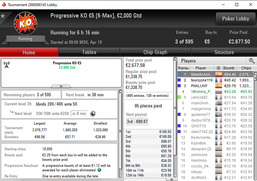This screenshot has height=181, width=257.
Task: Sort players list by Rank column
Action: [184, 68]
